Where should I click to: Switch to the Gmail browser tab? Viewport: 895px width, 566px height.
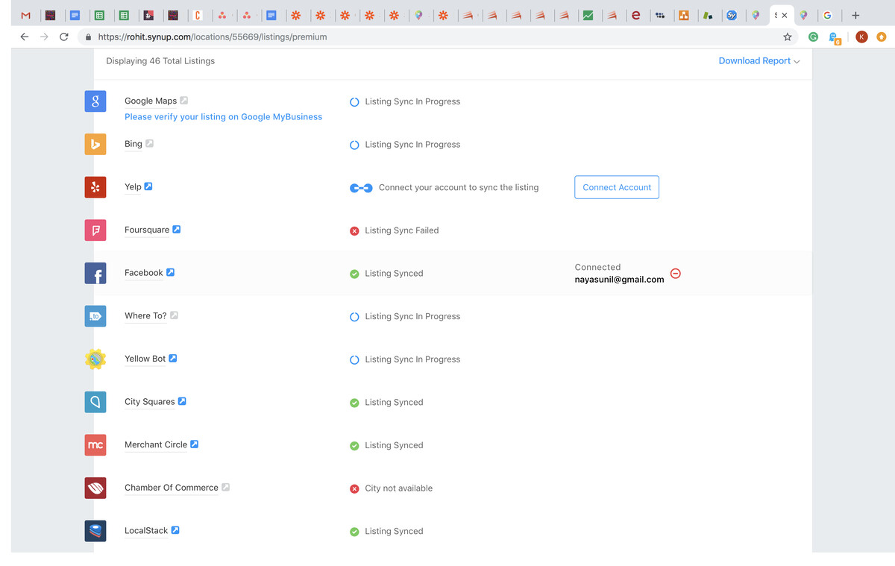click(x=26, y=15)
